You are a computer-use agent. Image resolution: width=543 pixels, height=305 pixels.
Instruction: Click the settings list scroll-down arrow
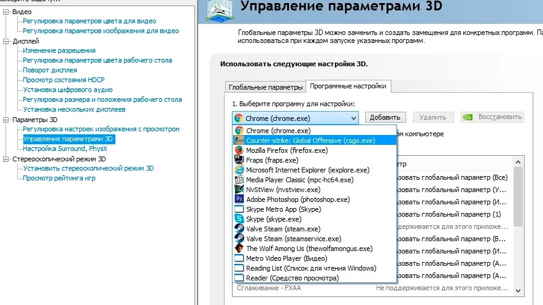coord(518,291)
